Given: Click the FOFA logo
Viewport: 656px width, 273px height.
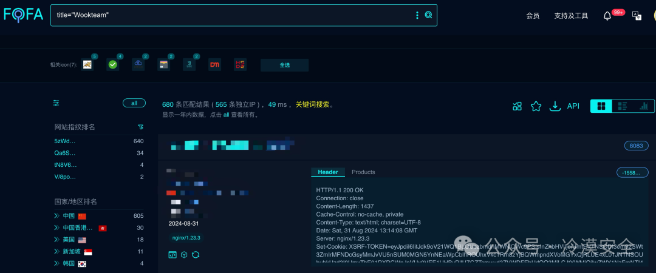Looking at the screenshot, I should click(x=24, y=15).
